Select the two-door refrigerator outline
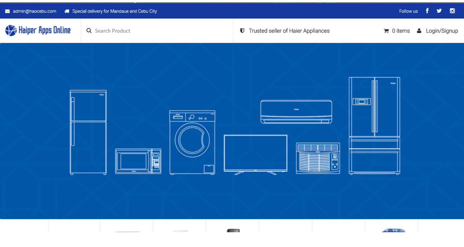This screenshot has height=247, width=464. [x=88, y=132]
